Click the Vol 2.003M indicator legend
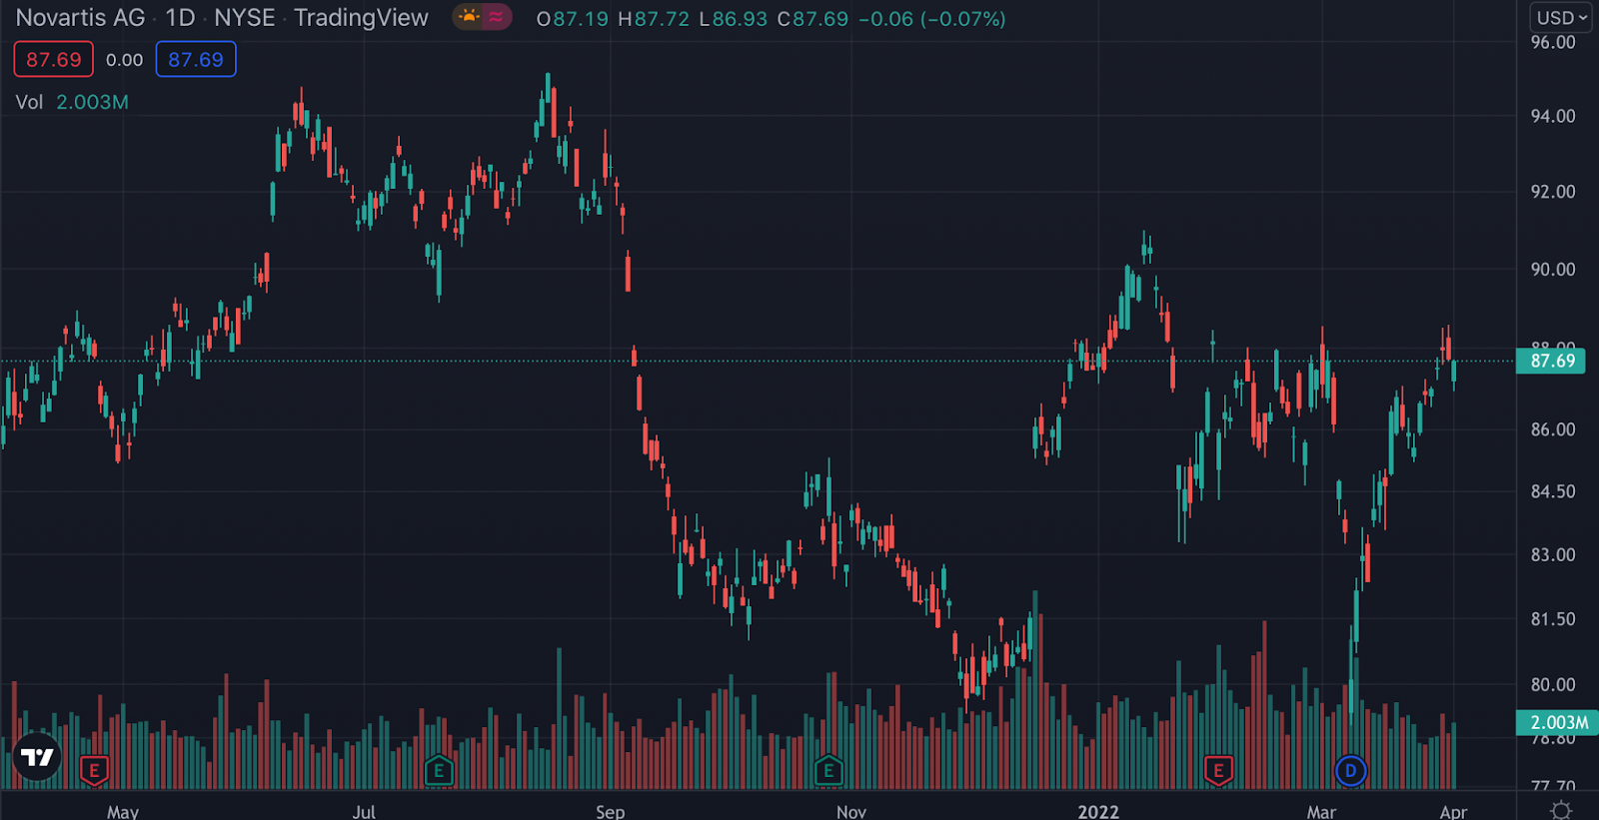This screenshot has height=820, width=1599. click(72, 102)
